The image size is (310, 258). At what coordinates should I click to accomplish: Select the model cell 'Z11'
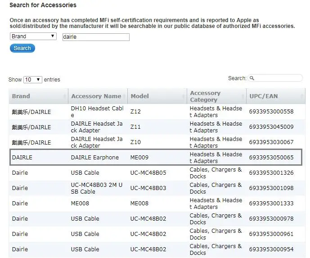(x=135, y=127)
